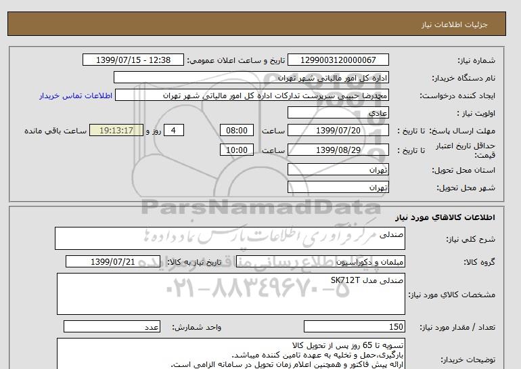Select the note line about بارگیری،حمل و تخلیه

tap(317, 355)
